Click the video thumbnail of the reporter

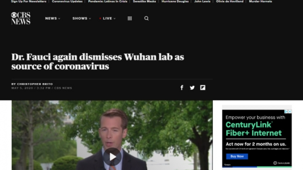click(x=112, y=135)
